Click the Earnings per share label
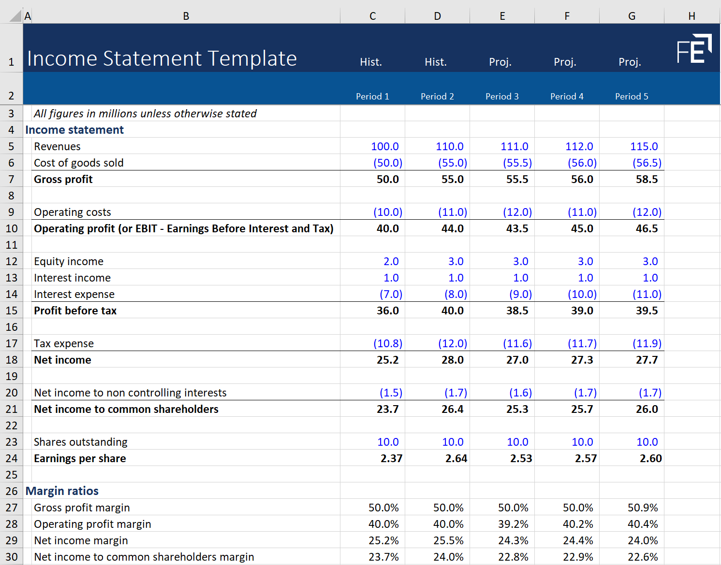This screenshot has height=565, width=721. (x=79, y=458)
